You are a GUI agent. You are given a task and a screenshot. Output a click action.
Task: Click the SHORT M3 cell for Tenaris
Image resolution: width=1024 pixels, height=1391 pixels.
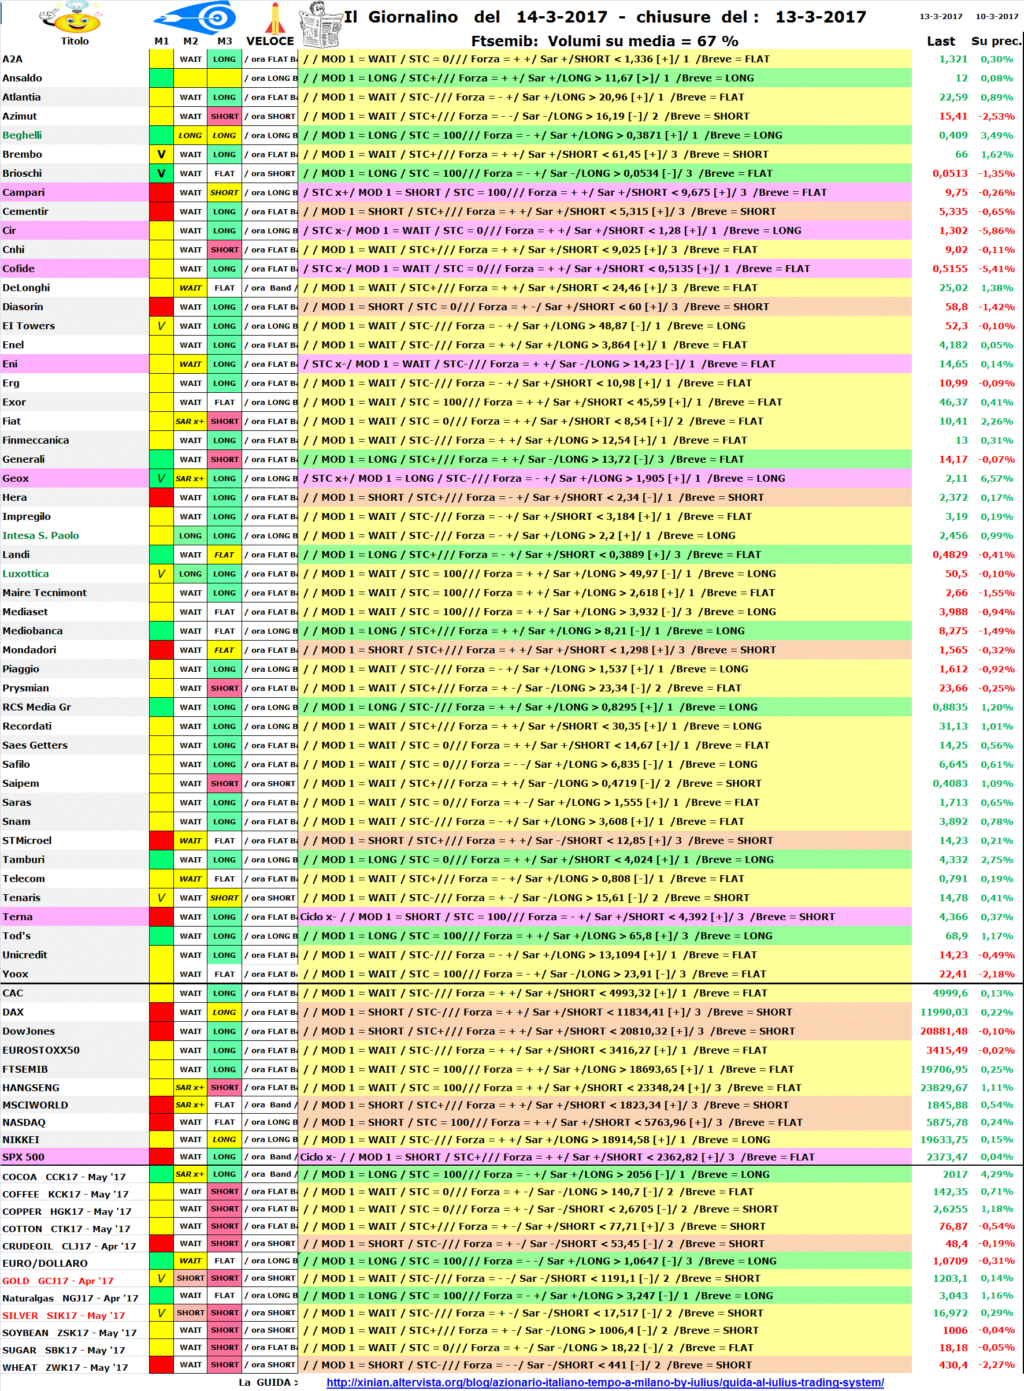point(224,898)
